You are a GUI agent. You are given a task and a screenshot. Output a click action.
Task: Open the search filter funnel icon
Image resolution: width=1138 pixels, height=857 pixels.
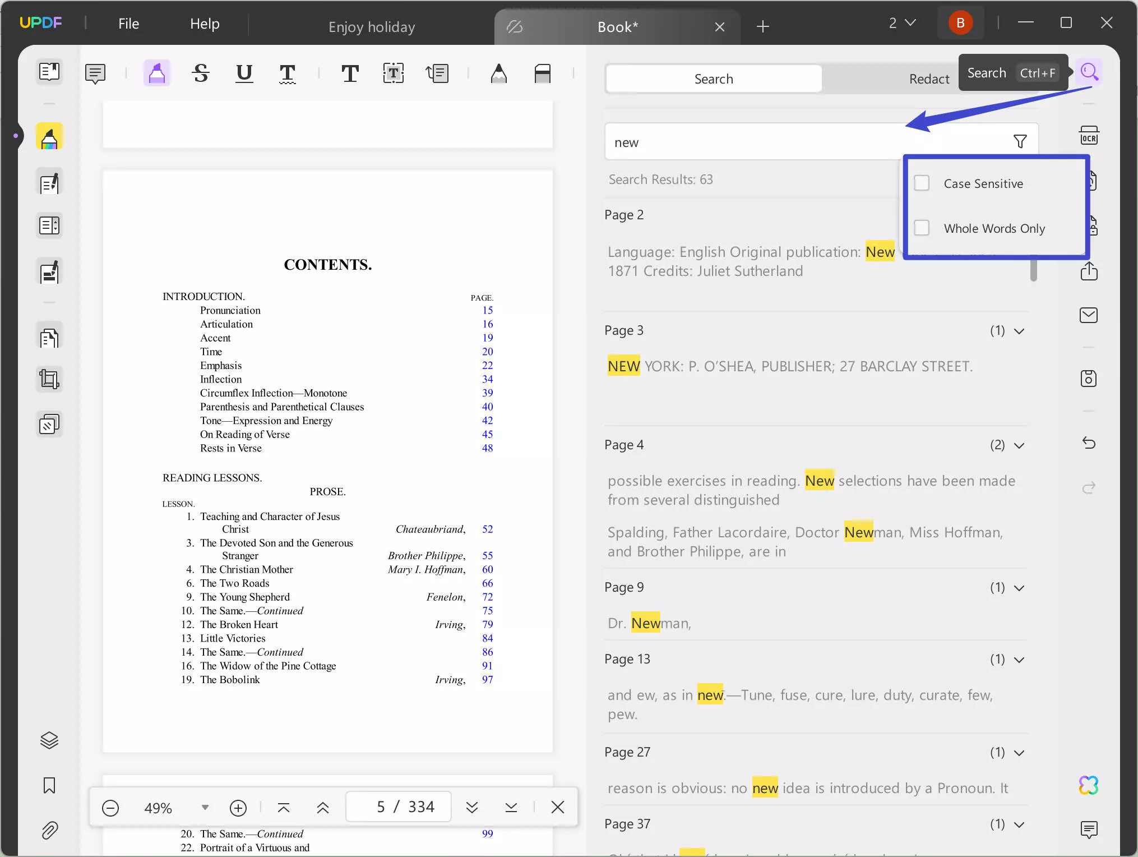[1020, 141]
